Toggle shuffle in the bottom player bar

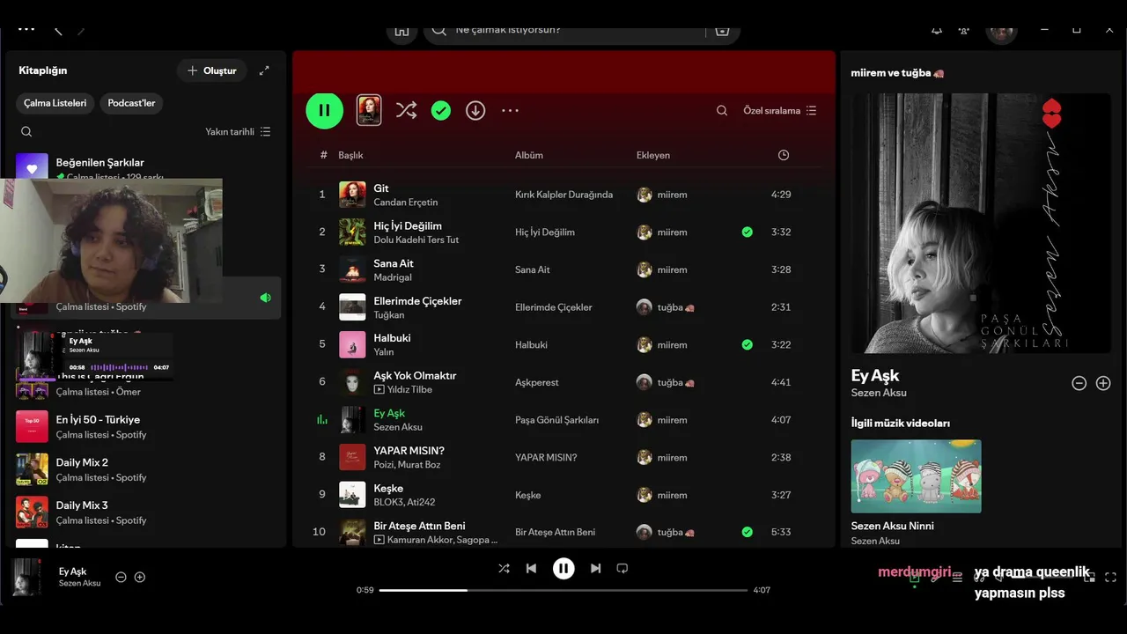(x=504, y=569)
